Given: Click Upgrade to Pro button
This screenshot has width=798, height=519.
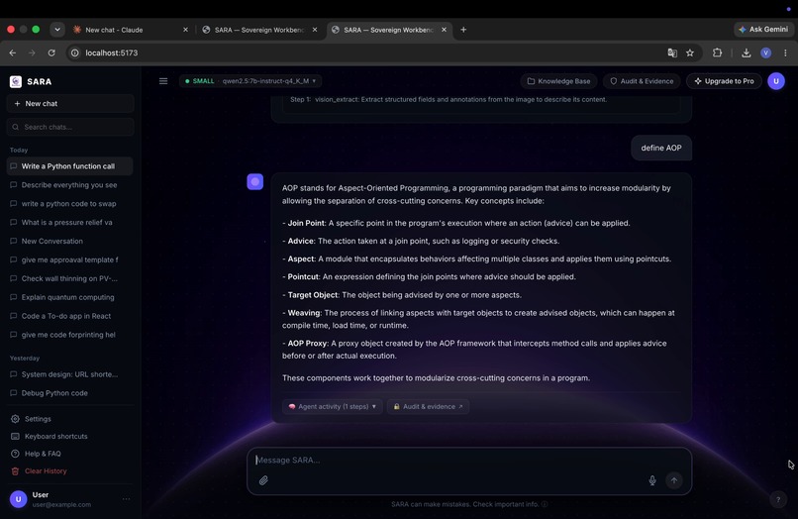Looking at the screenshot, I should tap(724, 81).
